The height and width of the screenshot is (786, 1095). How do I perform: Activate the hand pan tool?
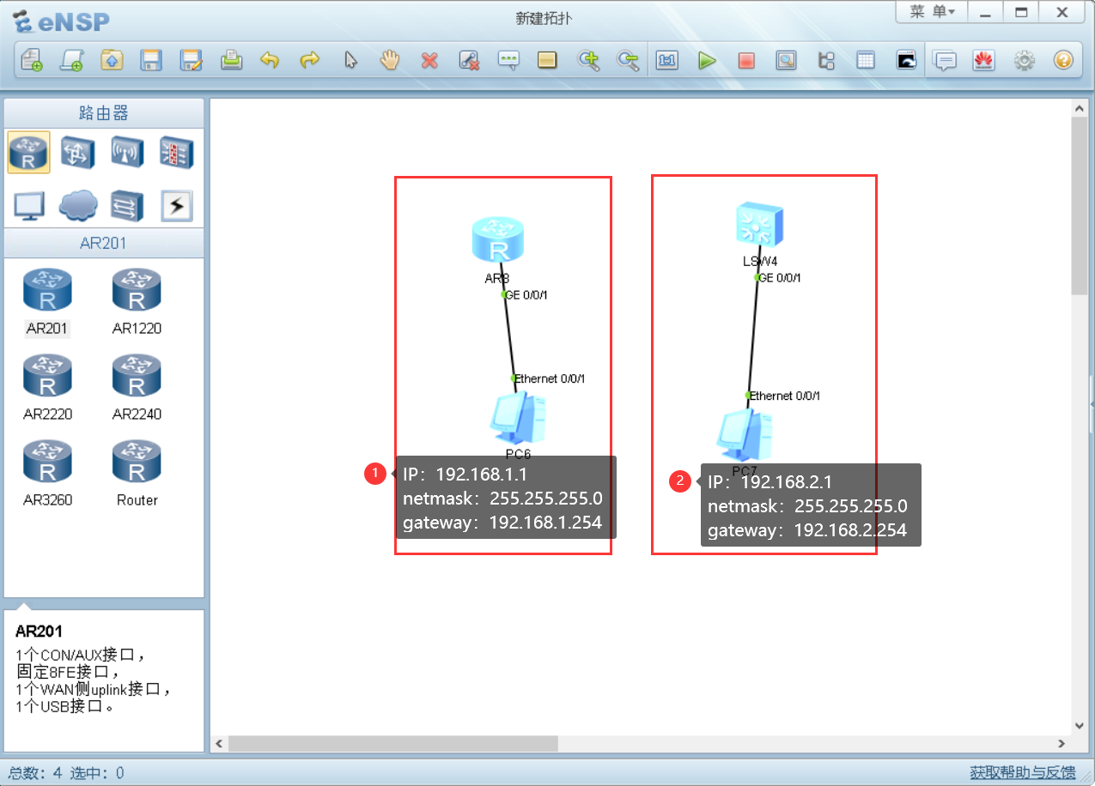[x=390, y=60]
